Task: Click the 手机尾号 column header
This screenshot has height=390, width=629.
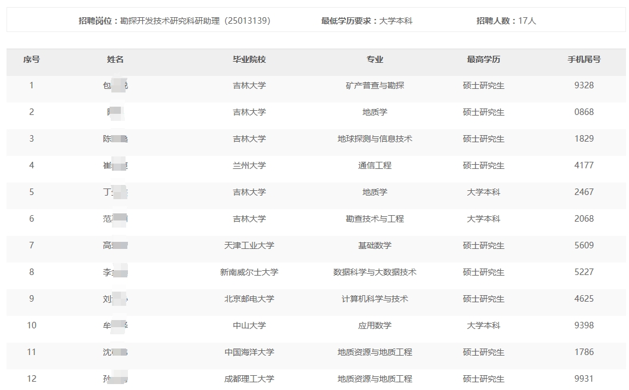Action: 584,59
